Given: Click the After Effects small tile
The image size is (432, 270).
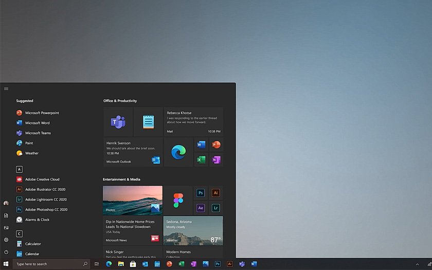Looking at the screenshot, I should pyautogui.click(x=201, y=208).
